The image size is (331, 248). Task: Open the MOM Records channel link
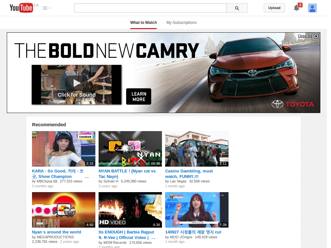[115, 243]
